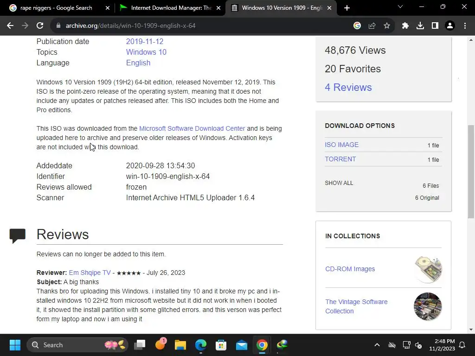Close the Google Search tab

[x=108, y=8]
